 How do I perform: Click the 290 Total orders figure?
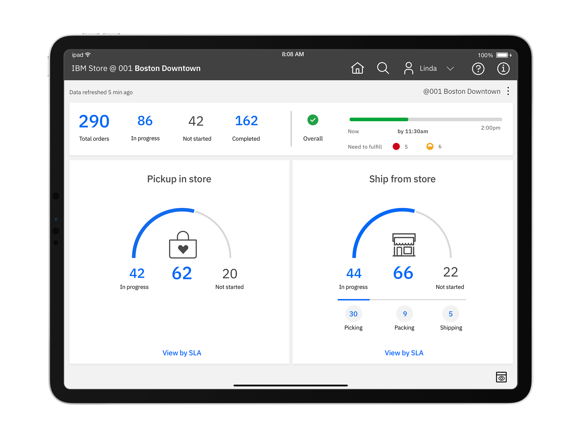(x=94, y=122)
